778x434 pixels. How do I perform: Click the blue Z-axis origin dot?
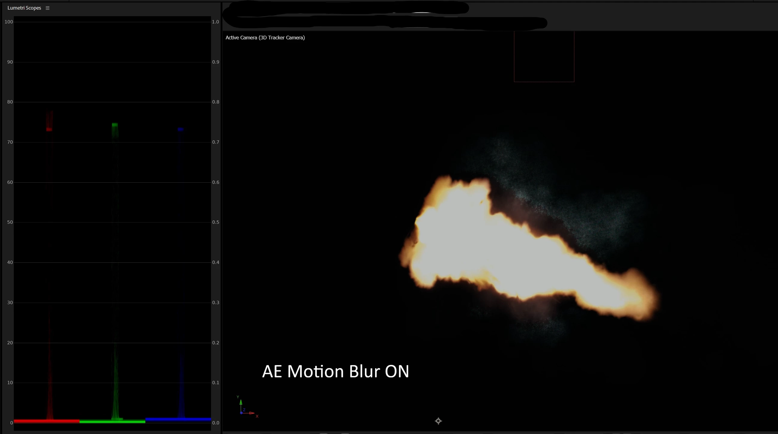tap(241, 413)
